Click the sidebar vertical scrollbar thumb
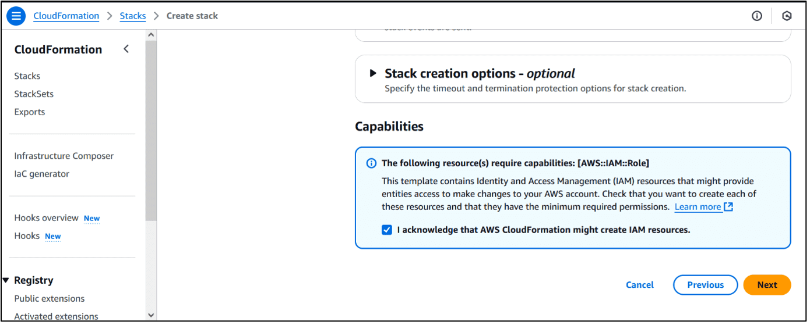 point(151,128)
